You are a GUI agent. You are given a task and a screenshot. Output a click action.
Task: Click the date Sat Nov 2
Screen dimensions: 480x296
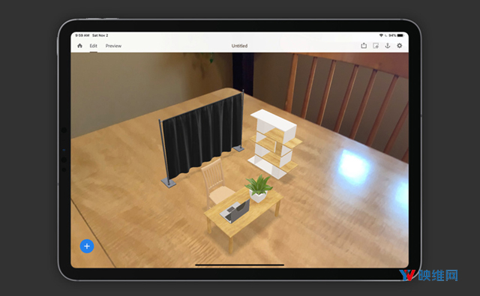coord(100,35)
